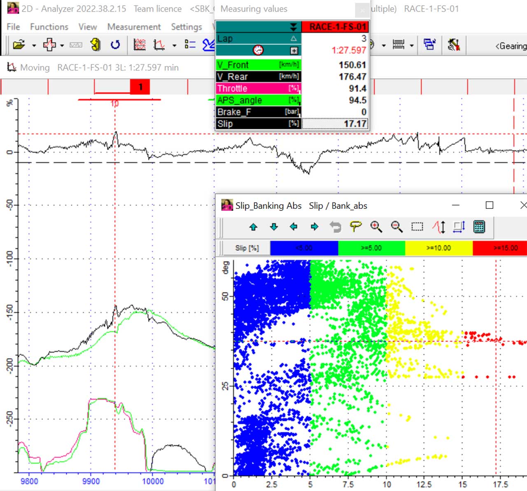Toggle the plus box beside the clock

click(294, 51)
